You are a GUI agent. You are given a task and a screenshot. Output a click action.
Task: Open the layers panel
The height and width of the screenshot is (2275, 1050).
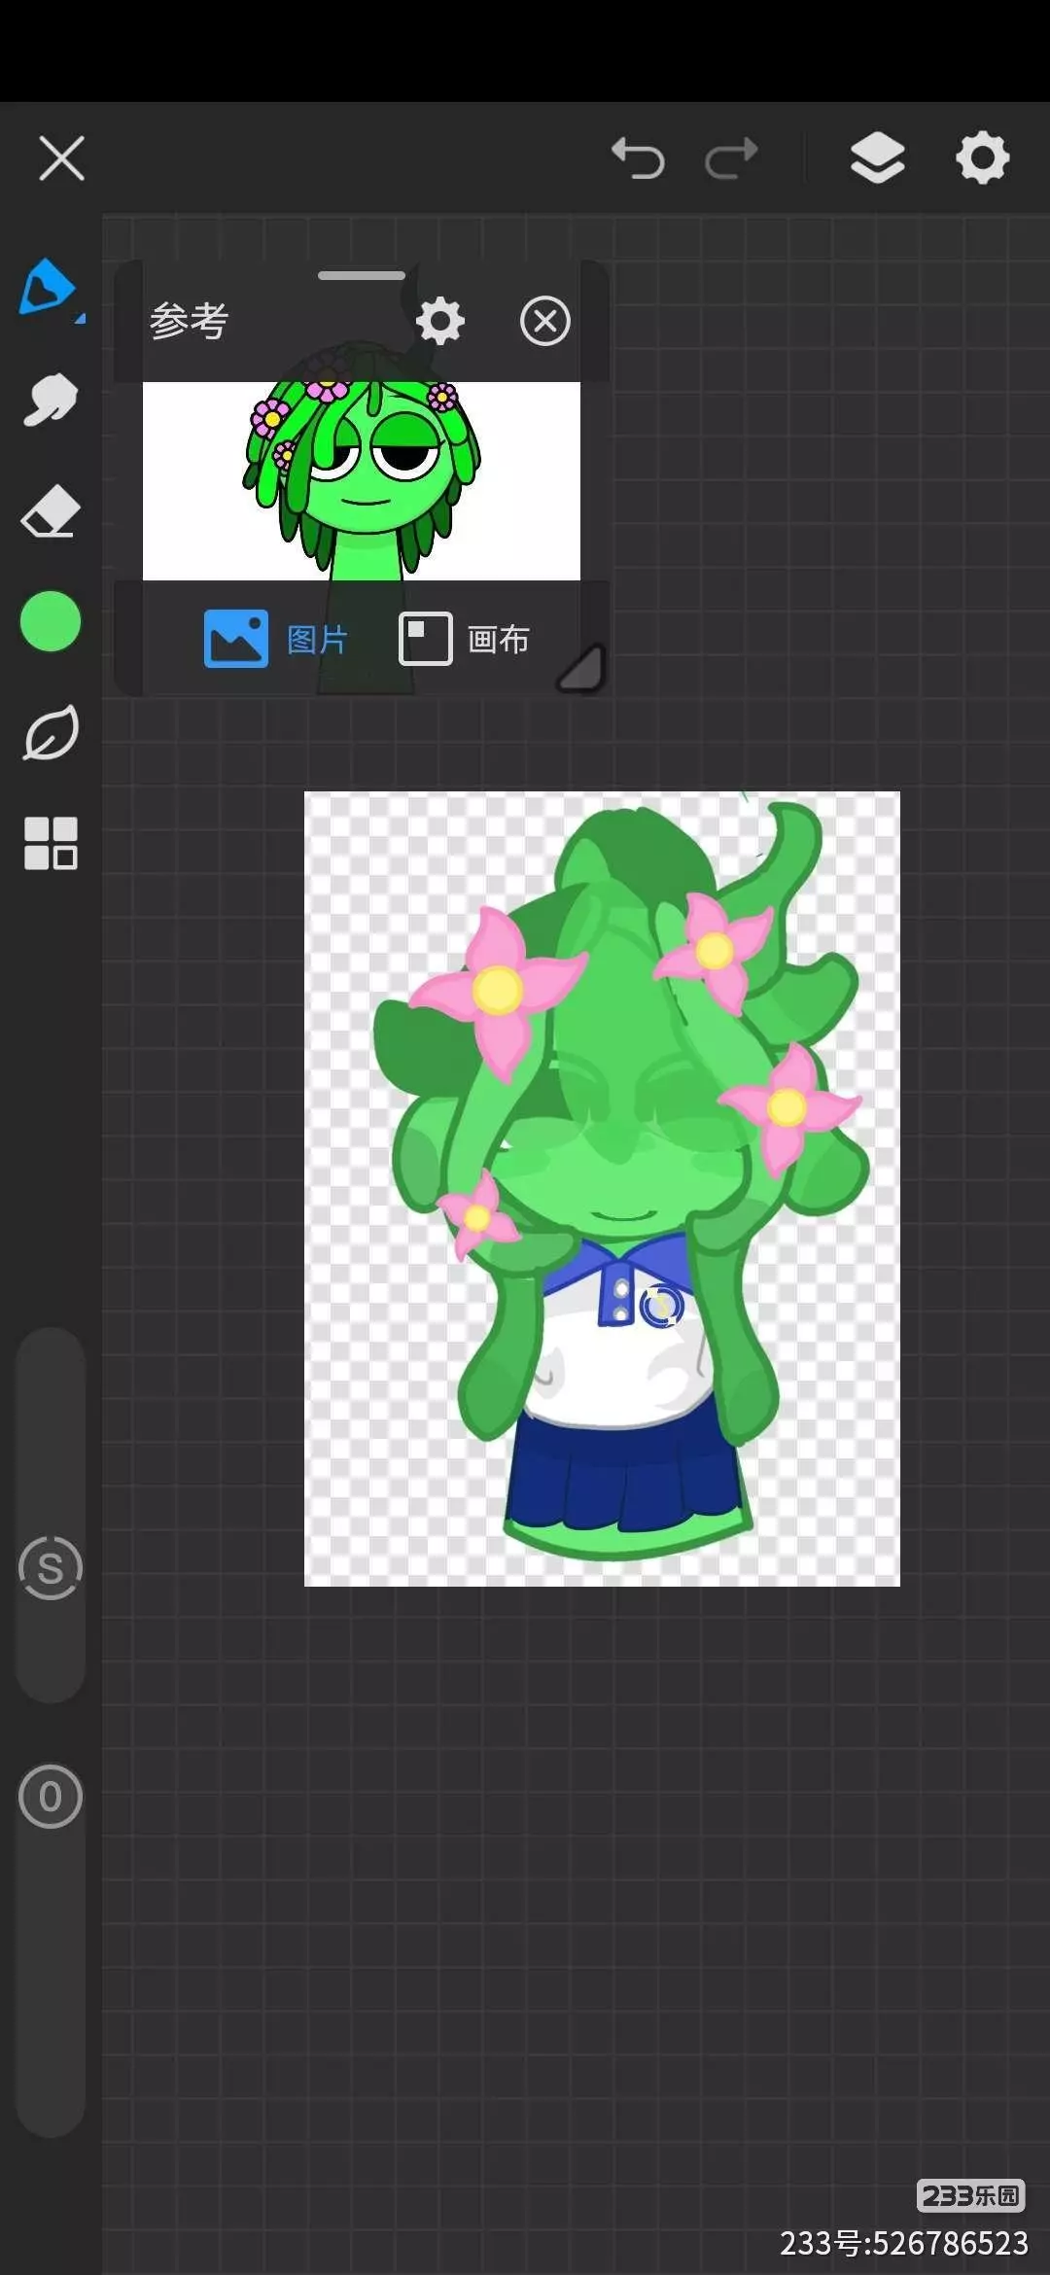(x=878, y=157)
